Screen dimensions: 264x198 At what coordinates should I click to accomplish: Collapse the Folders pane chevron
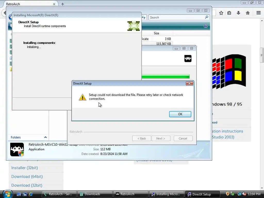(x=45, y=137)
